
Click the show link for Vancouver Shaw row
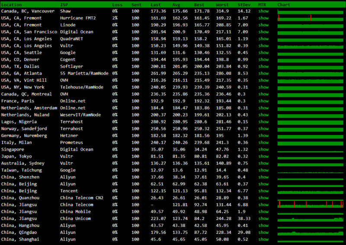coord(263,11)
